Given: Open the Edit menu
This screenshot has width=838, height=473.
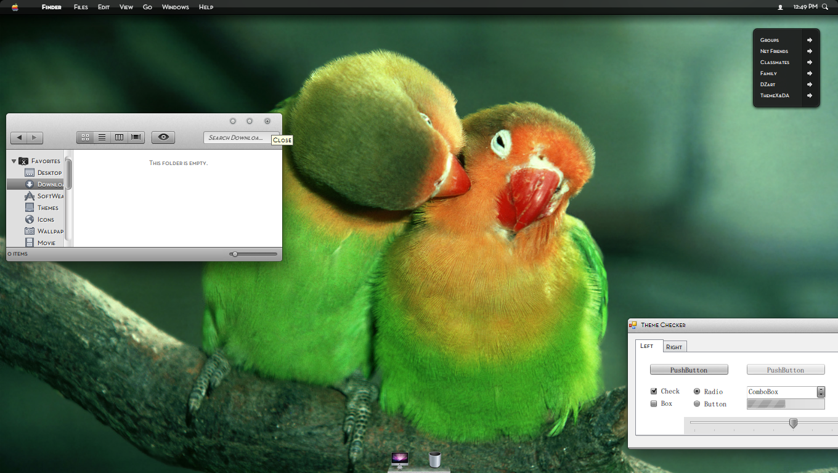Looking at the screenshot, I should tap(104, 7).
